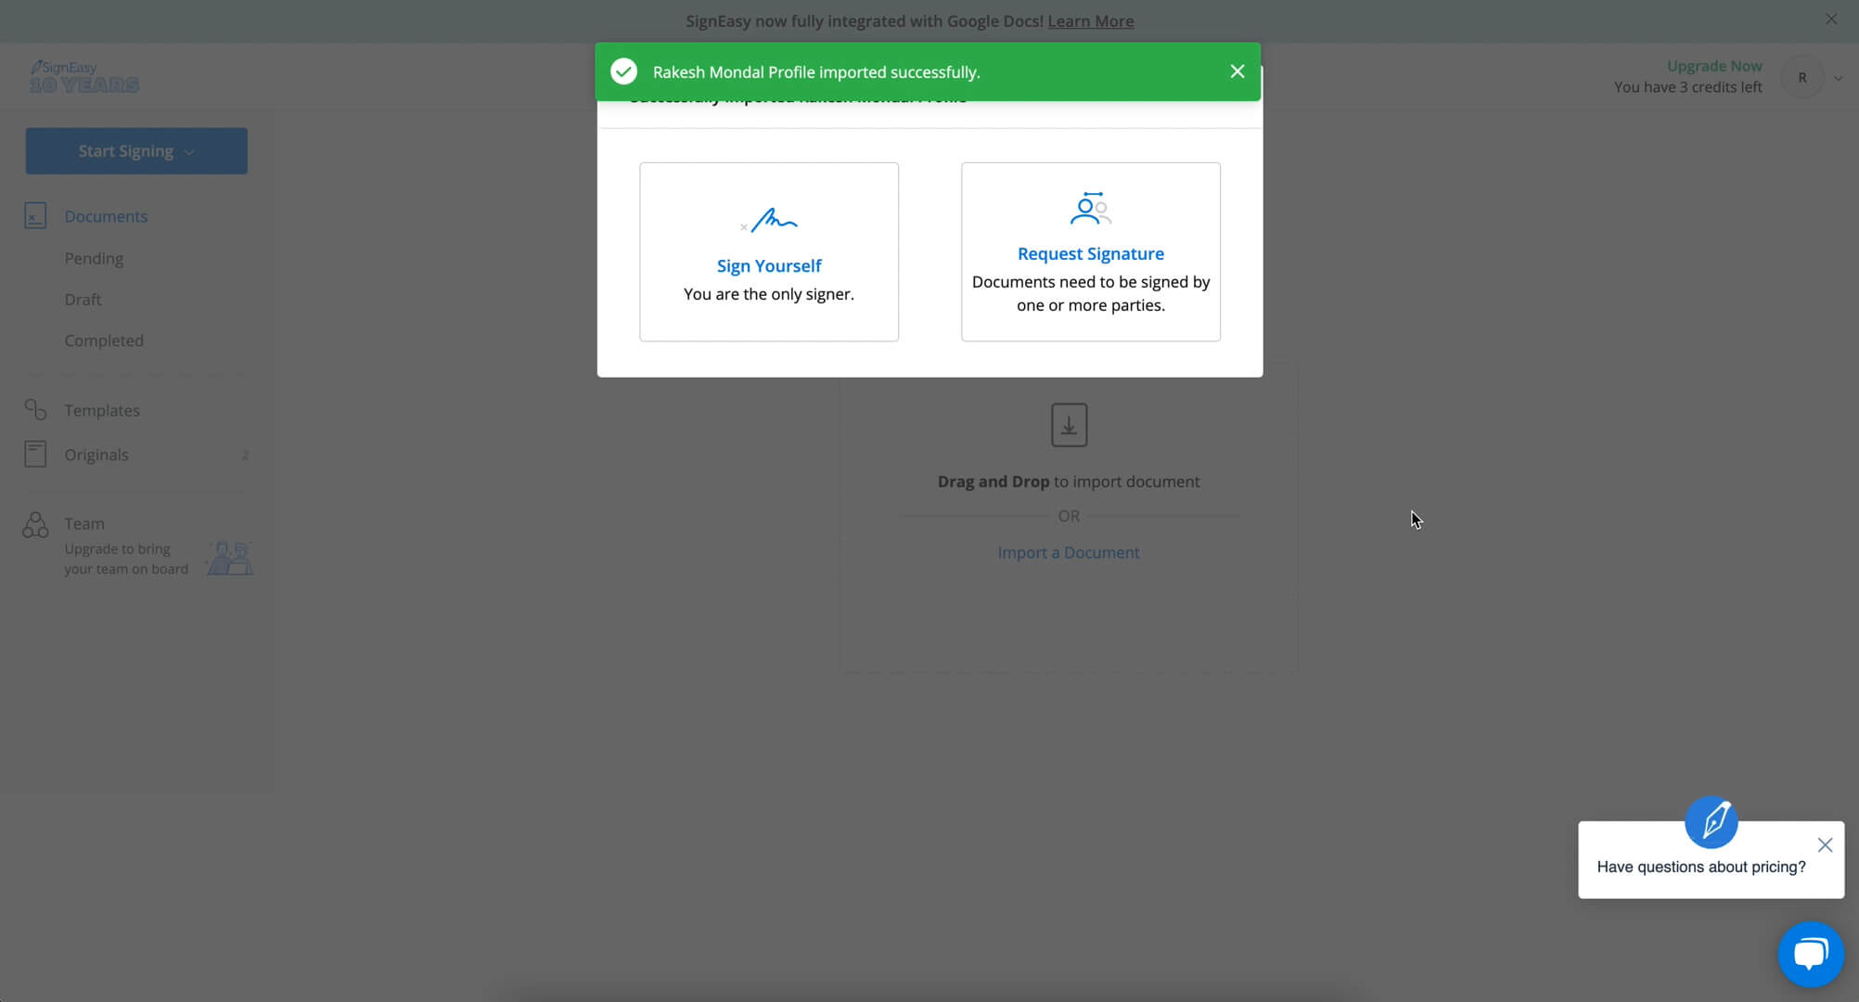Open the Completed documents tab

[x=104, y=340]
